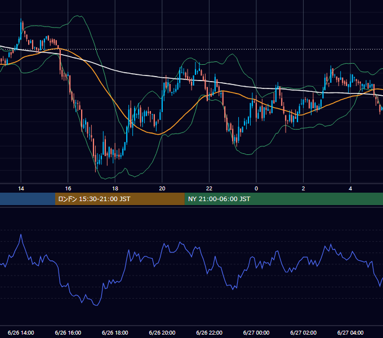Click the 6/26 18:00 time label
Screen dimensions: 383x338
[115, 332]
